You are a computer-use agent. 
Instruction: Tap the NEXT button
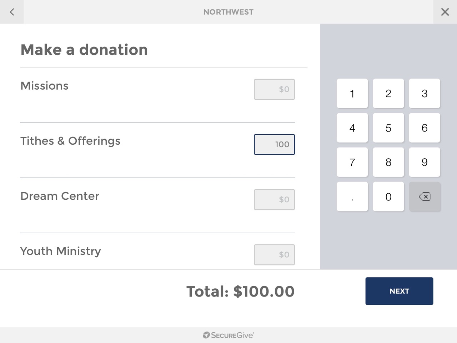point(399,291)
